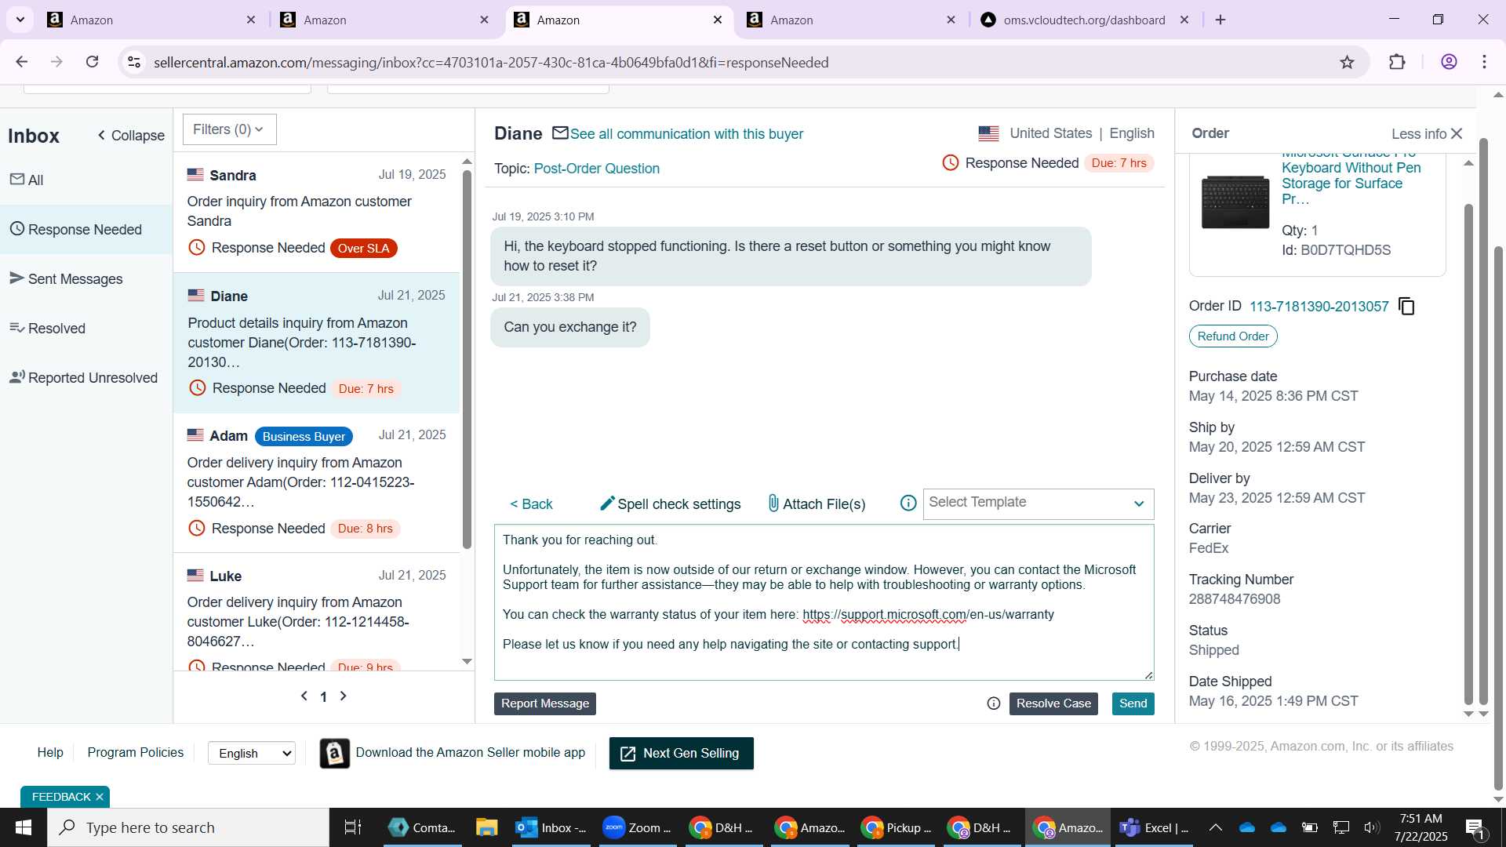Open the Resolved folder

(x=86, y=328)
